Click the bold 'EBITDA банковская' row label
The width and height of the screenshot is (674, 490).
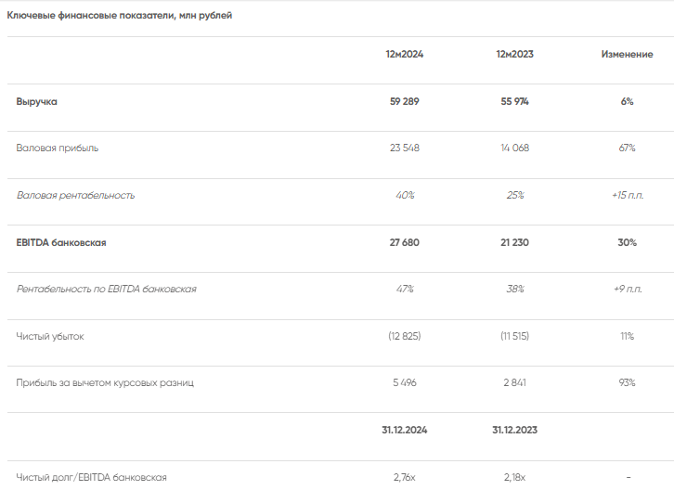pos(61,242)
